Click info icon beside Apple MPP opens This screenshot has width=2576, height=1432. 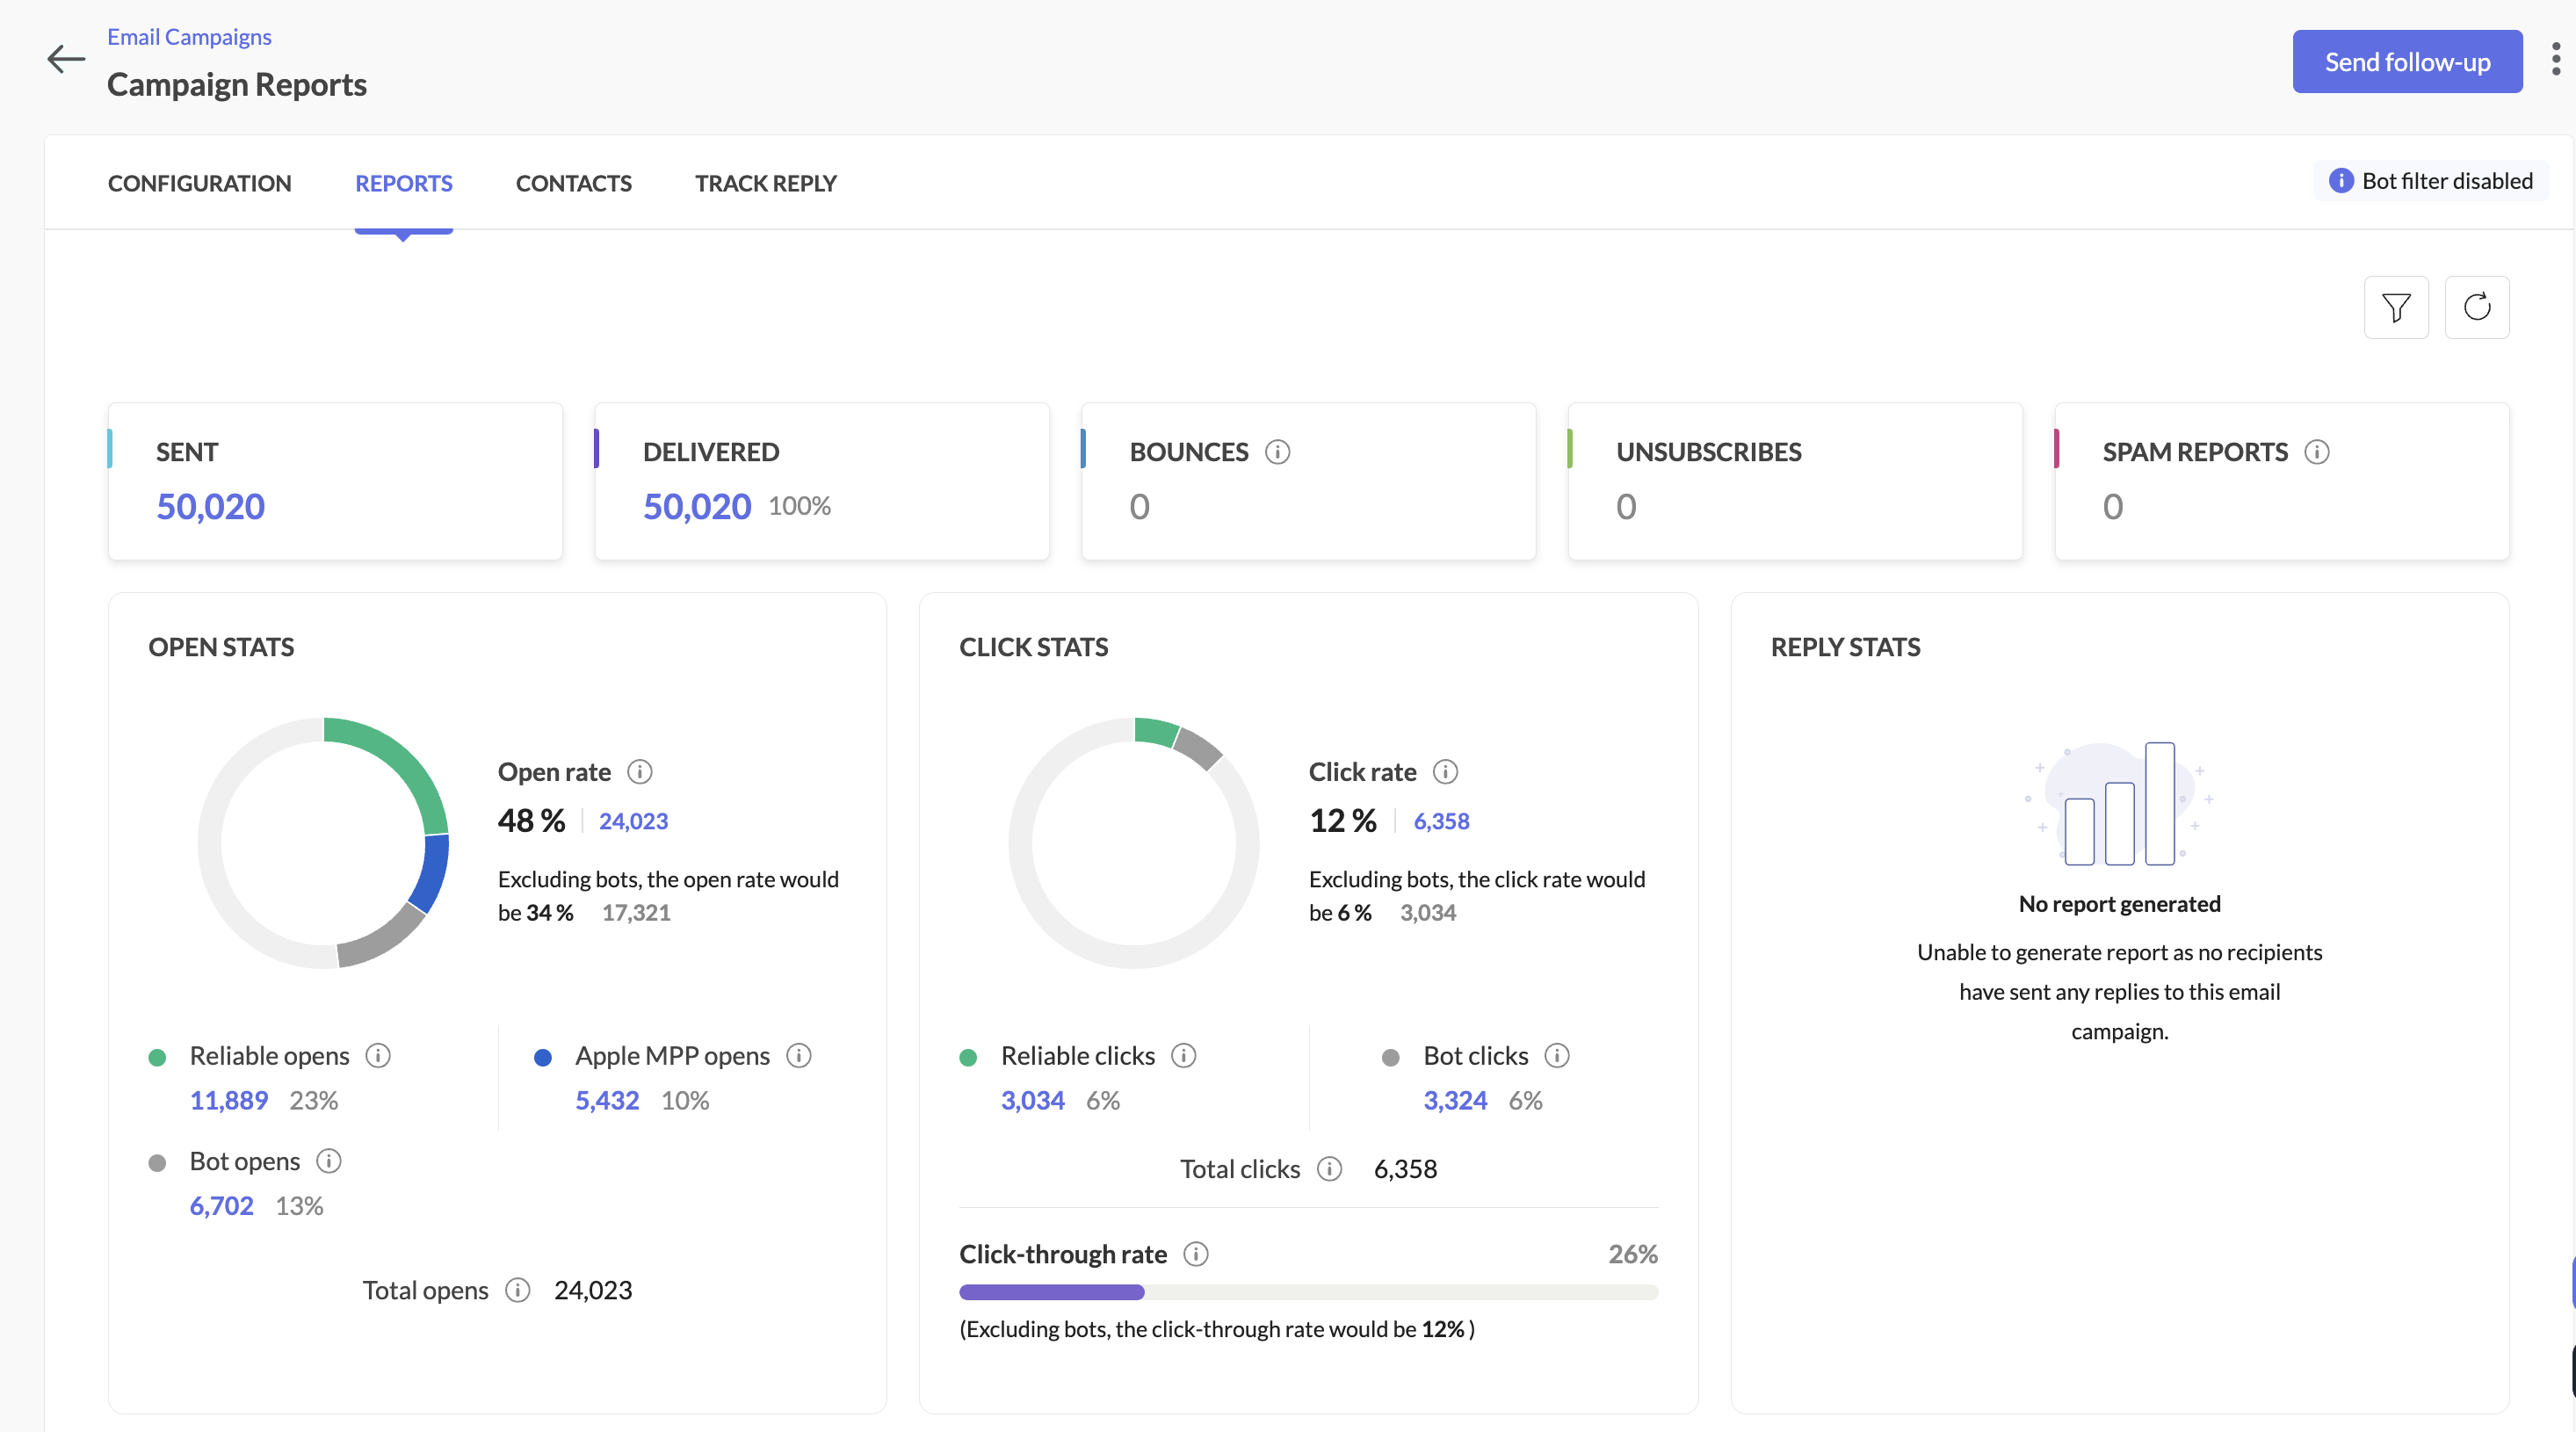pos(798,1056)
